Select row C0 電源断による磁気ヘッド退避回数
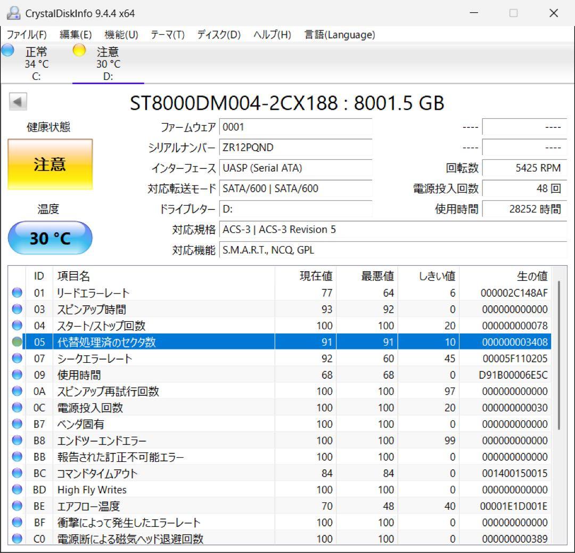Screen dimensions: 575x553 click(x=280, y=538)
